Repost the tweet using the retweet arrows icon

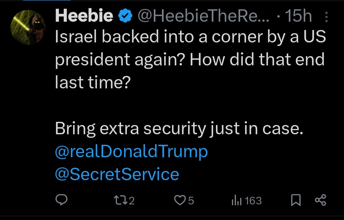pos(119,200)
